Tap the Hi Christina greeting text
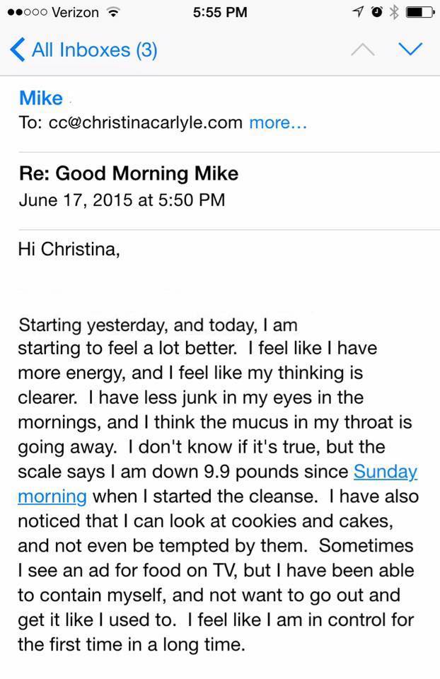This screenshot has width=440, height=679. pos(69,250)
